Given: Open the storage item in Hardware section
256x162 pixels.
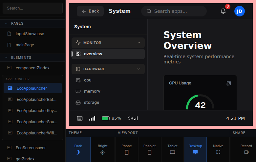Looking at the screenshot, I should click(x=91, y=103).
